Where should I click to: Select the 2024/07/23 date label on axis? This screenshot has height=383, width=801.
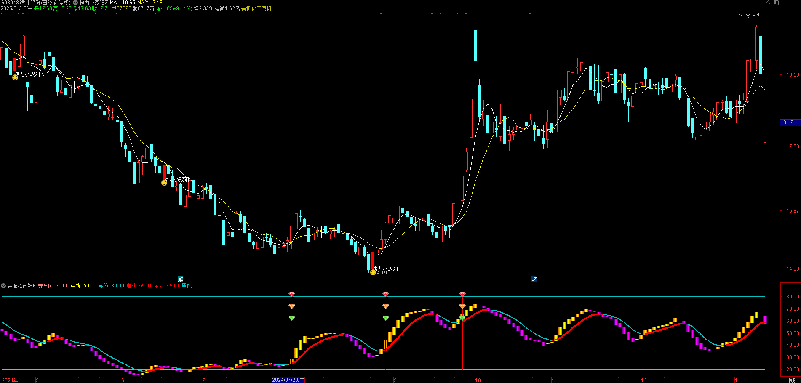click(x=288, y=380)
